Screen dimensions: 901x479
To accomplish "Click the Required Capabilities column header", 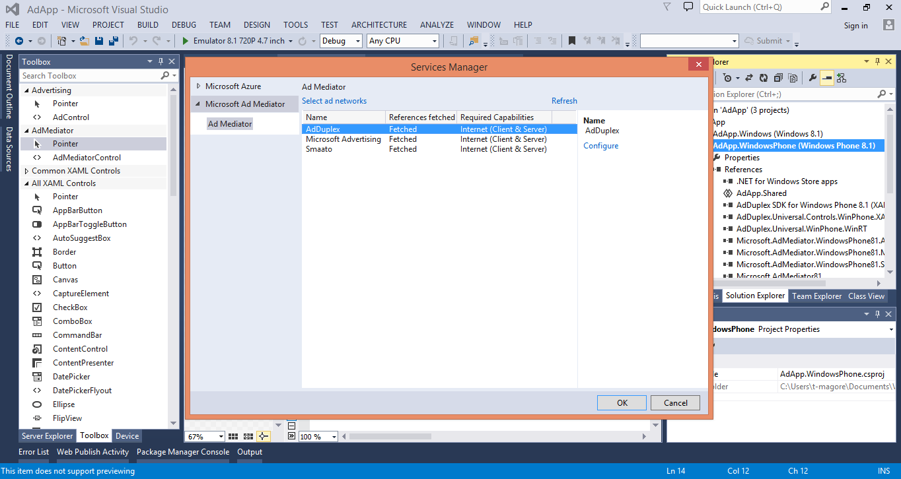I will point(505,117).
